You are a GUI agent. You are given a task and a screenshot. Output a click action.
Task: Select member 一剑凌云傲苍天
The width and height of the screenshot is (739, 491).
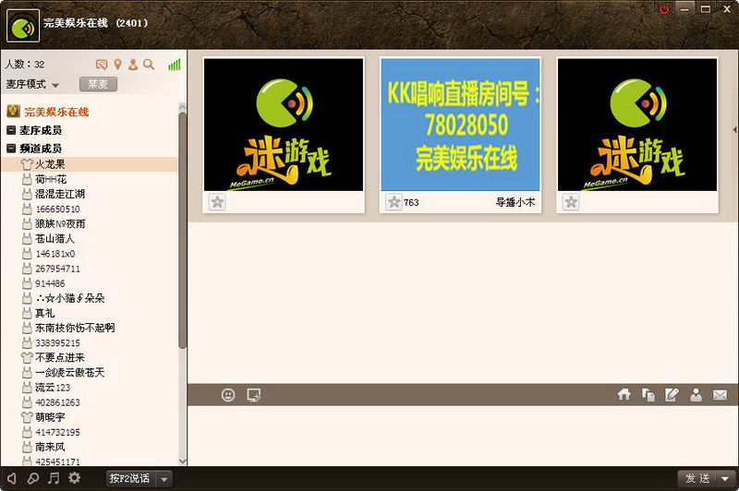(x=90, y=372)
